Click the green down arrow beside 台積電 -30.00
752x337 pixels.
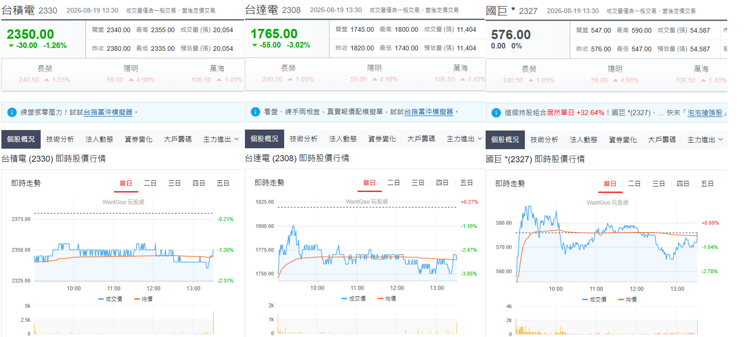[x=11, y=45]
